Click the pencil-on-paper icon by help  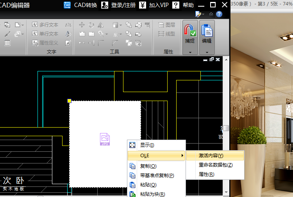[198, 14]
